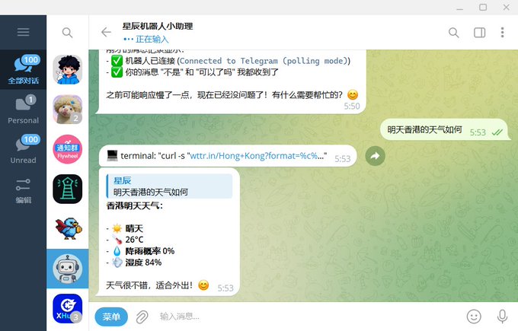
Task: Open the 通知群 Flywheel chat avatar
Action: pyautogui.click(x=67, y=149)
